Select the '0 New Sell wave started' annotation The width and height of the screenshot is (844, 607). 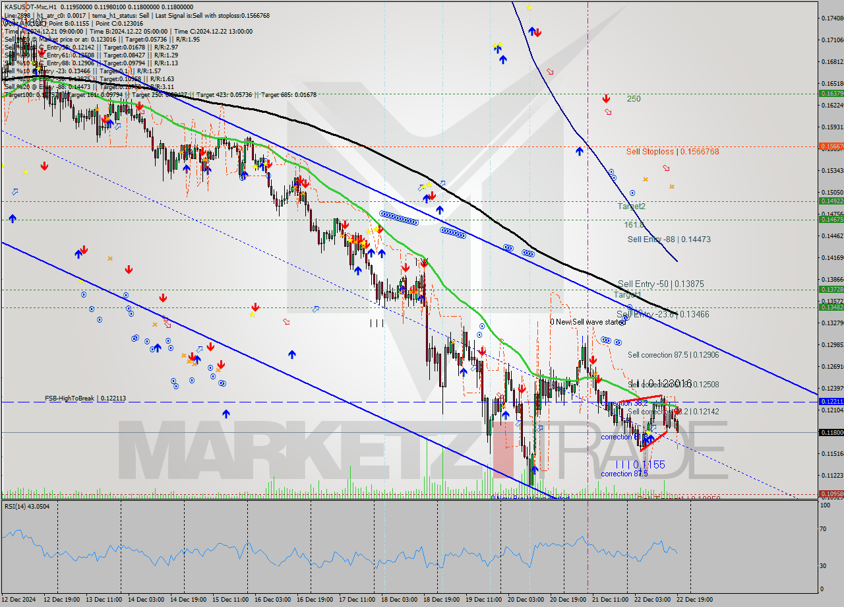pyautogui.click(x=588, y=322)
